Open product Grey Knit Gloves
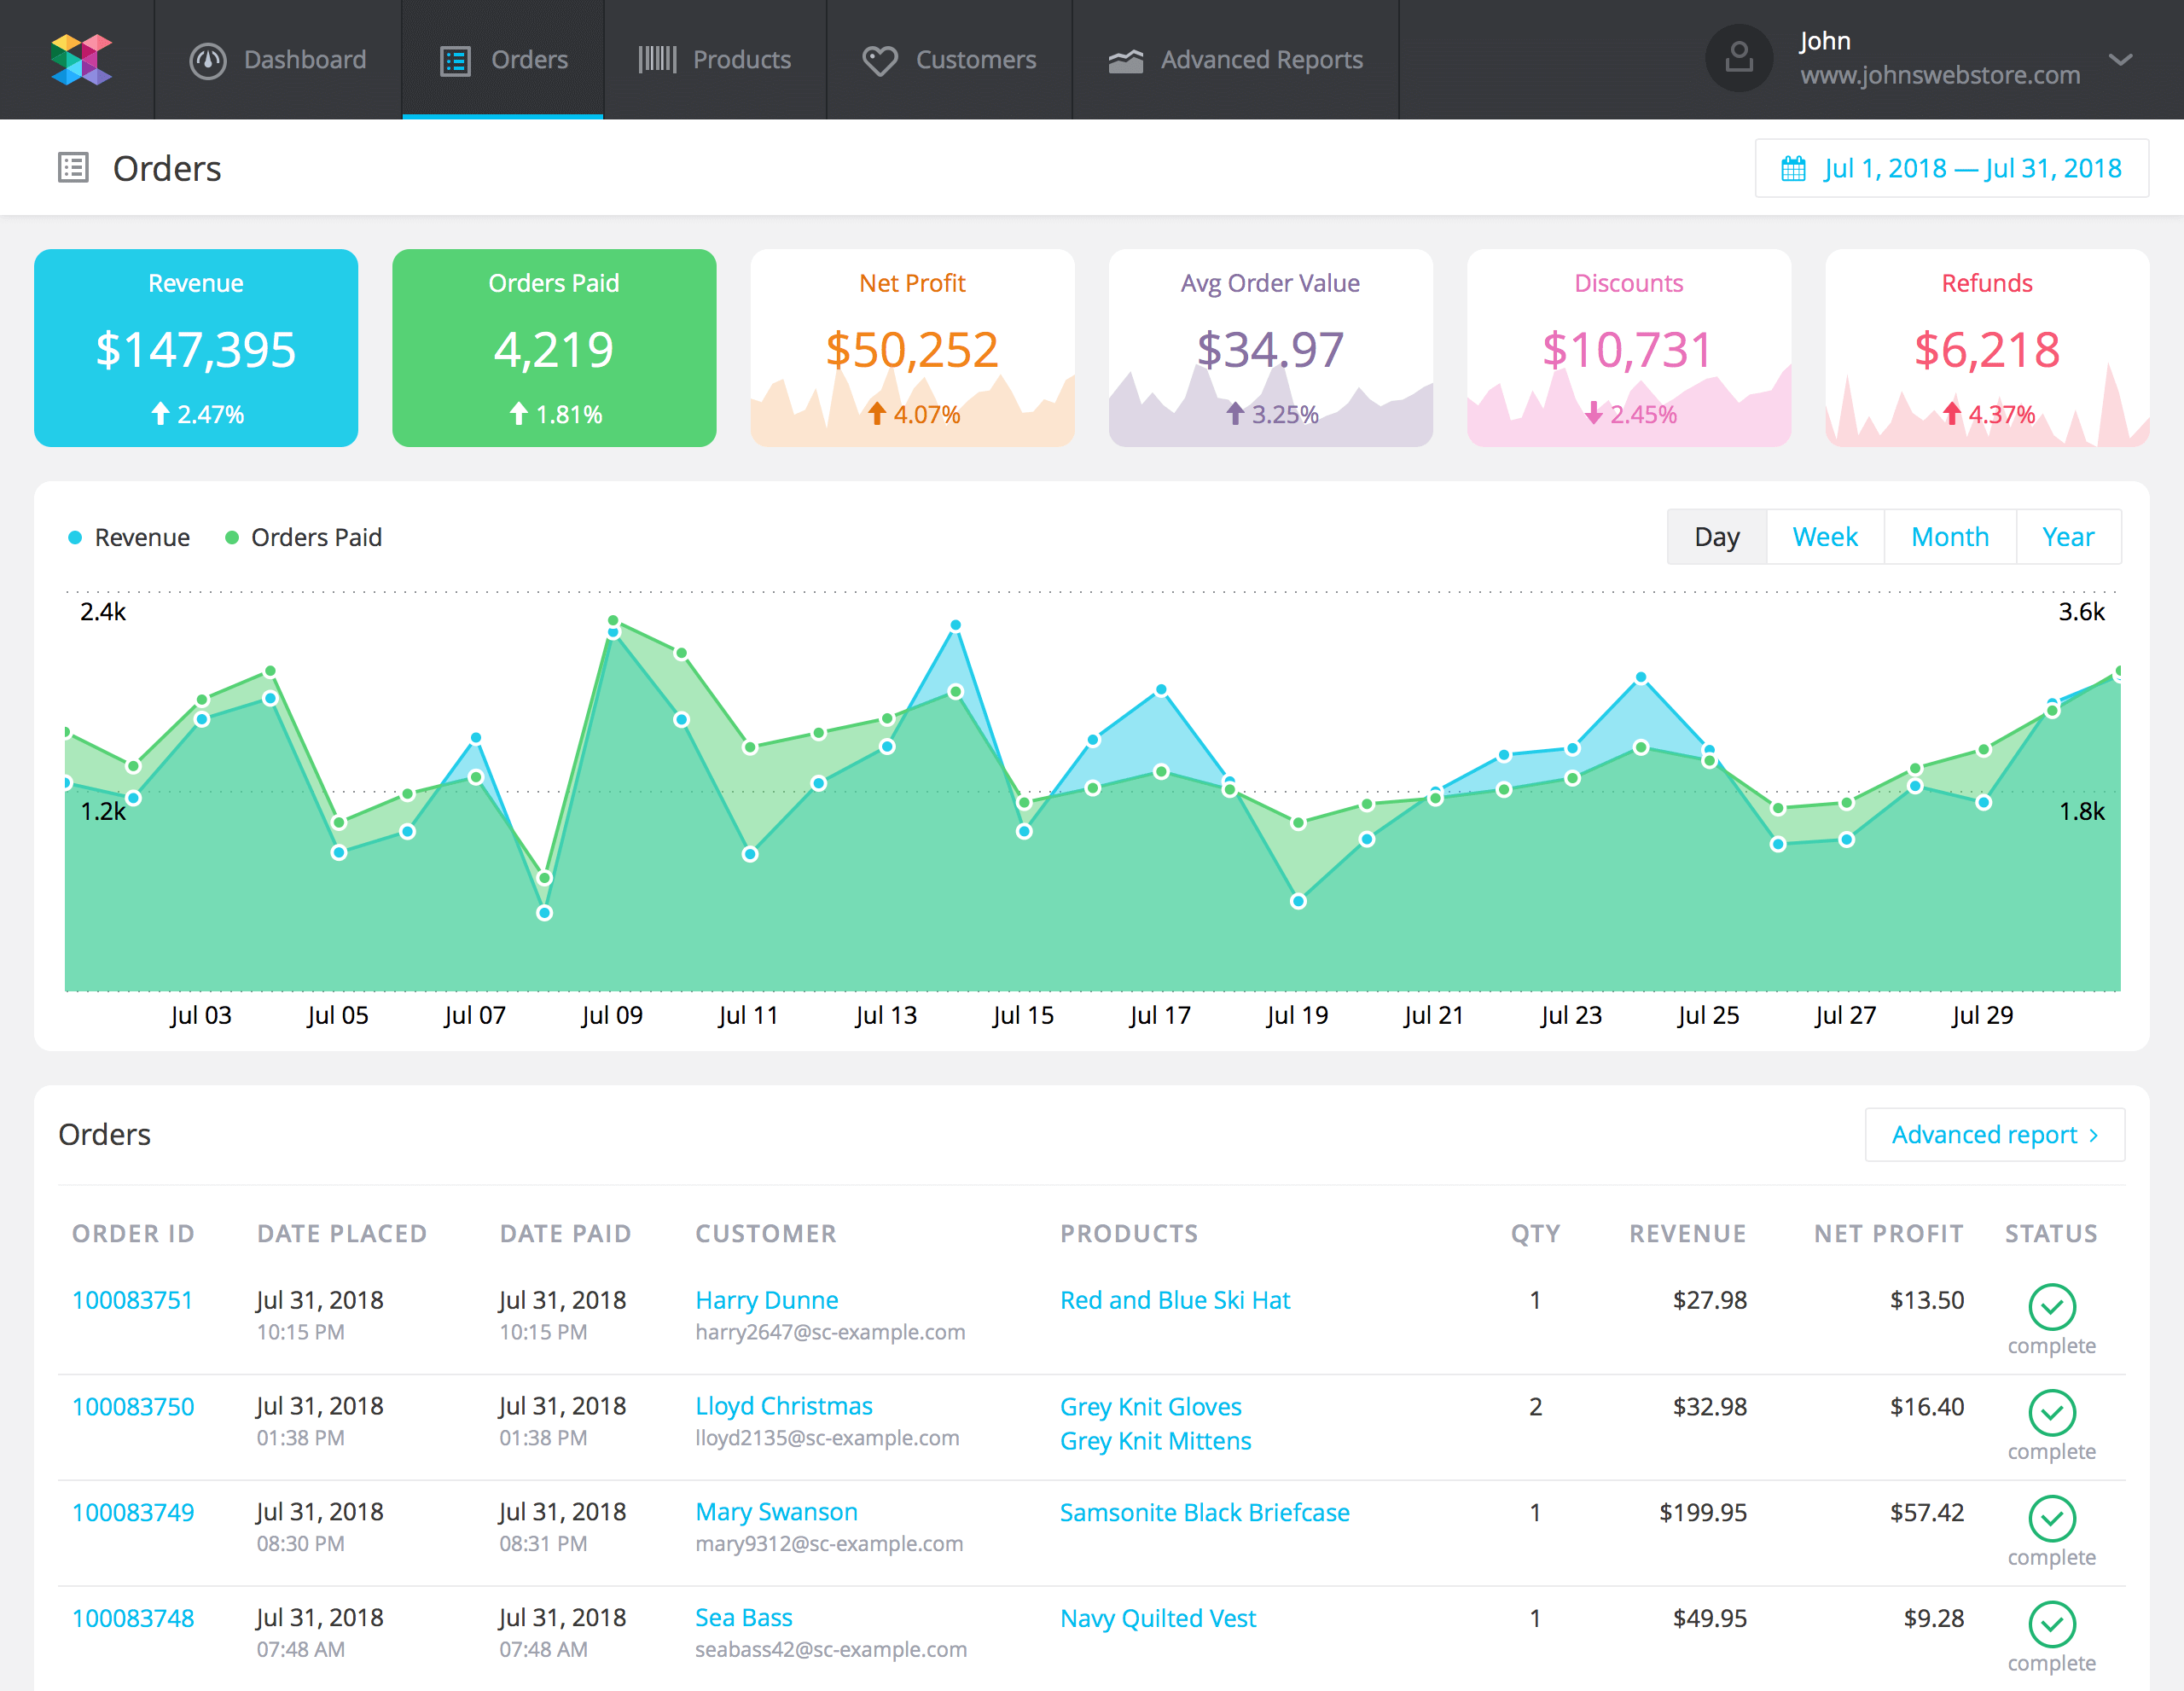Viewport: 2184px width, 1691px height. coord(1150,1406)
